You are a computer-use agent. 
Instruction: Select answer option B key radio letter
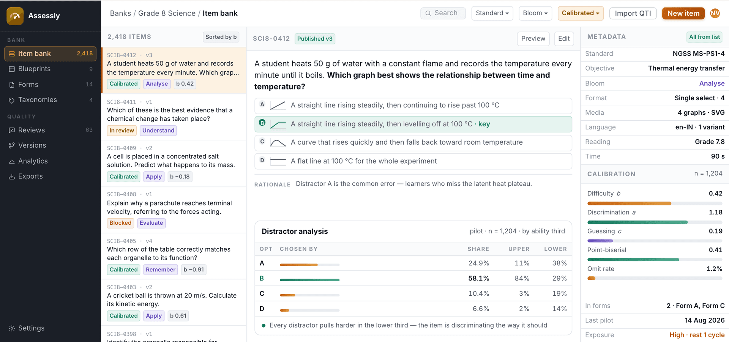click(x=262, y=123)
